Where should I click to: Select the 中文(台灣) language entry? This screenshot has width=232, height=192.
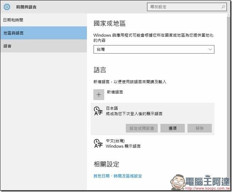tap(153, 143)
